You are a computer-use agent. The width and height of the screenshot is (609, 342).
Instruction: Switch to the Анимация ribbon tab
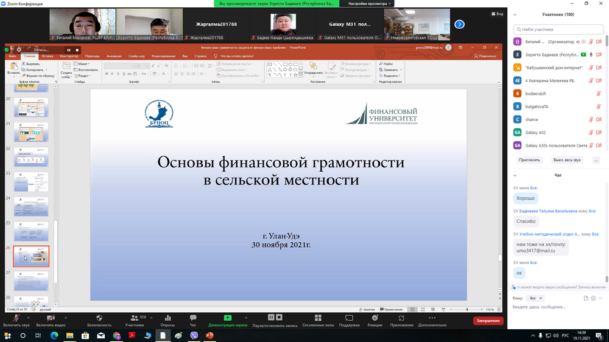click(114, 56)
